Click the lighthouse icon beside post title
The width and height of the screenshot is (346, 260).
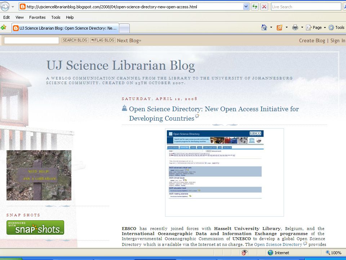[124, 108]
